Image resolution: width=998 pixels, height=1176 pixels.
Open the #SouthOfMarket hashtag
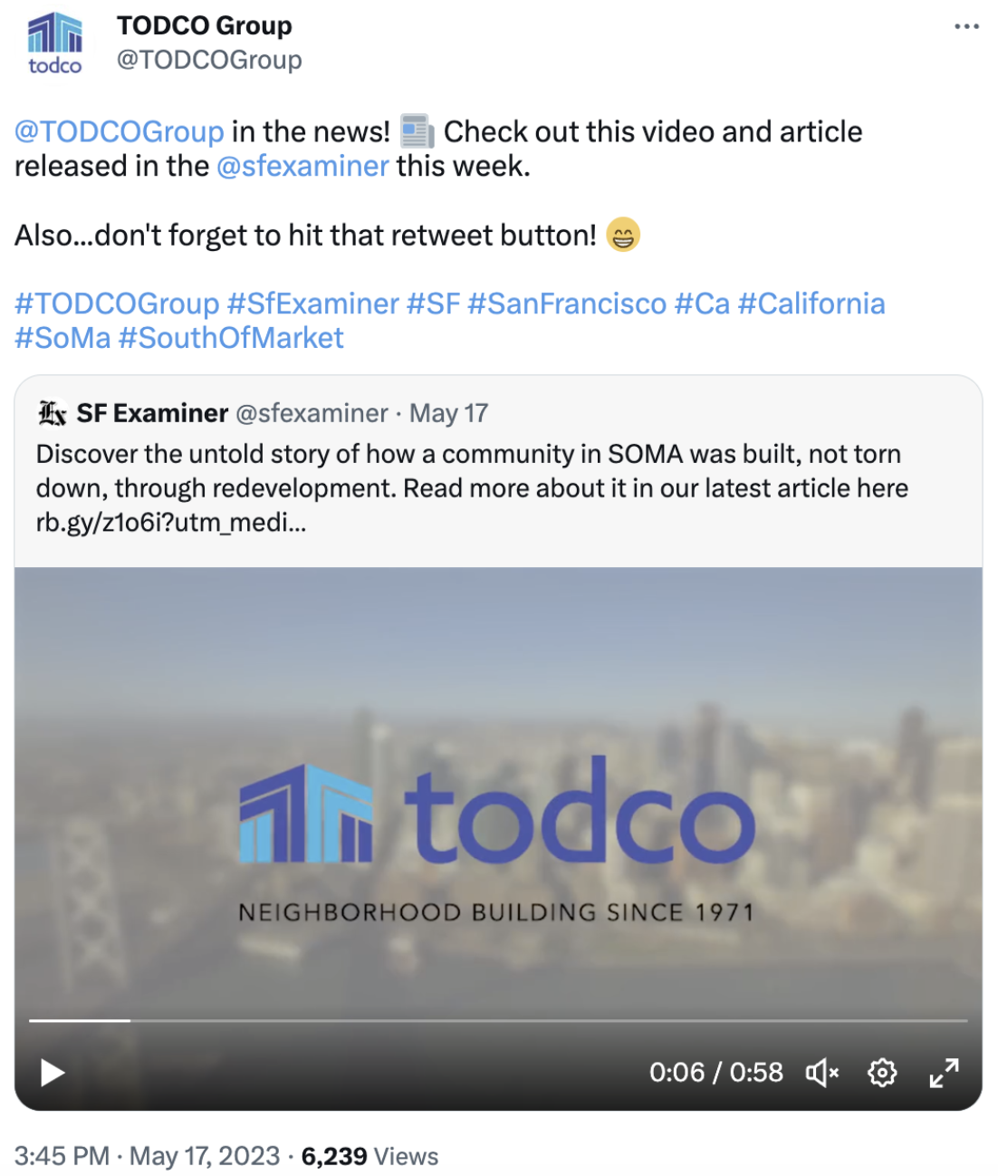231,338
